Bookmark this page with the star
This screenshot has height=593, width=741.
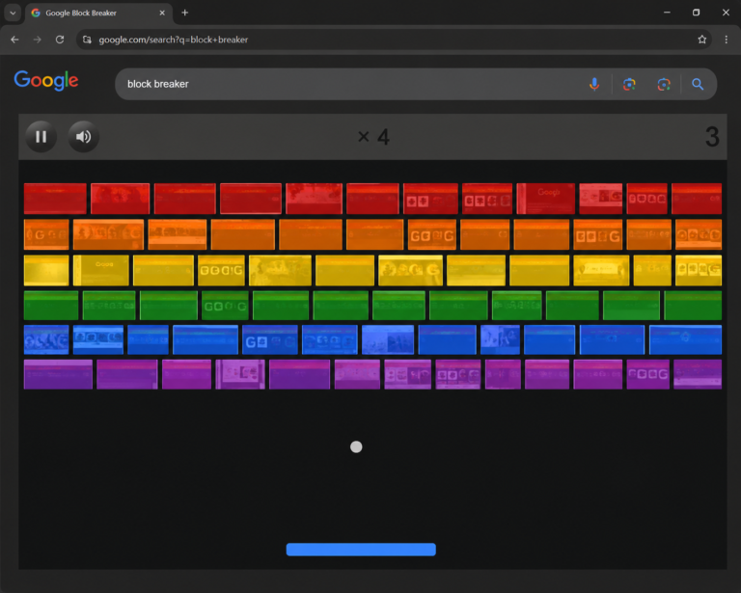(702, 40)
